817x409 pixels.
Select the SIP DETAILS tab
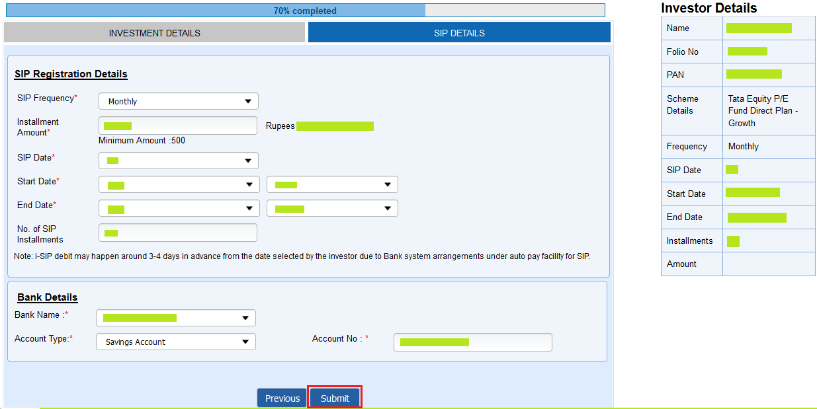pos(458,32)
